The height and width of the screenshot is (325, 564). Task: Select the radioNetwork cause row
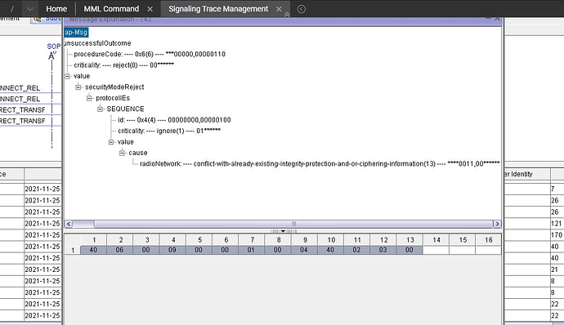(x=320, y=164)
